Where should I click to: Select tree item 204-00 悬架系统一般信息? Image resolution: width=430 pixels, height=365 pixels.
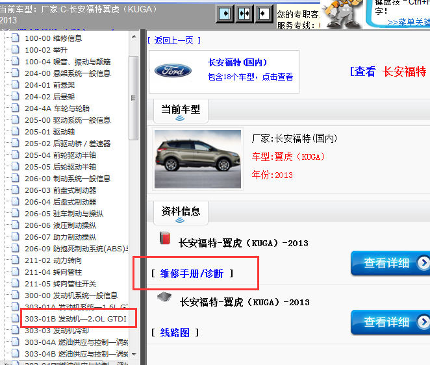68,73
